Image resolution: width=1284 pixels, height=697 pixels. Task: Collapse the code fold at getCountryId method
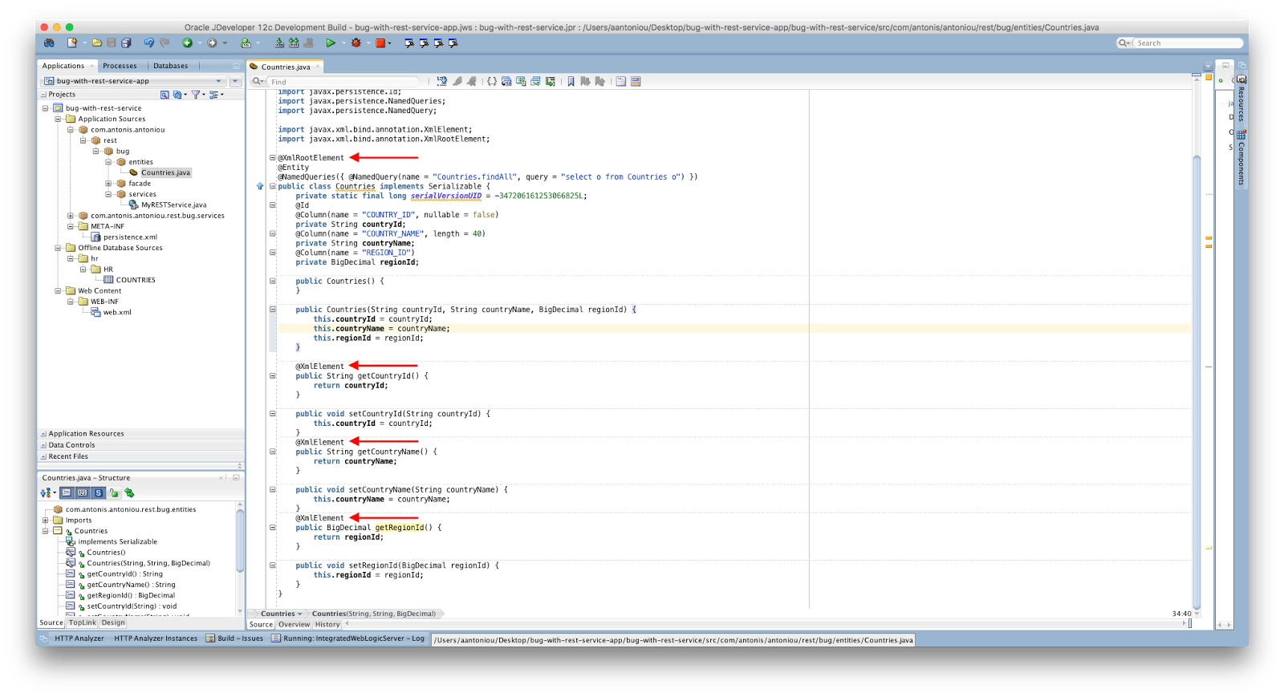click(x=273, y=376)
